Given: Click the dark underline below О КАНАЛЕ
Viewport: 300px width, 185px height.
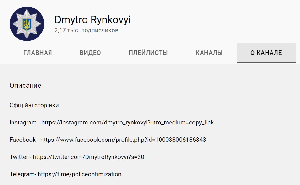Looking at the screenshot, I should 266,62.
